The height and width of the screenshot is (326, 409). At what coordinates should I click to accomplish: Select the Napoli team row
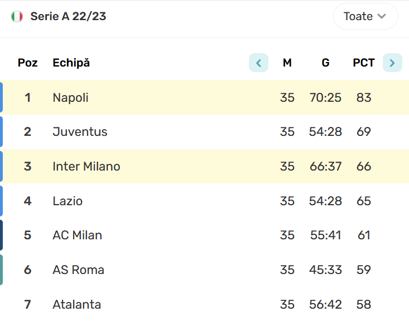click(204, 97)
